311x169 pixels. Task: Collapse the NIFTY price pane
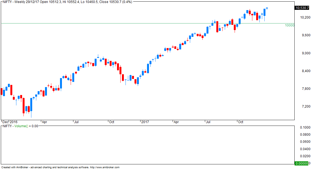(1, 2)
